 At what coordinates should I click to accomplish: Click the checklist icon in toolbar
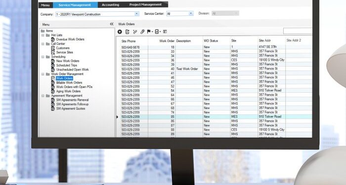click(x=157, y=32)
